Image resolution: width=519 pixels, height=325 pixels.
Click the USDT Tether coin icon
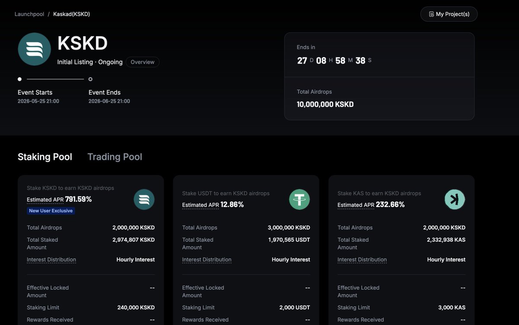coord(299,200)
